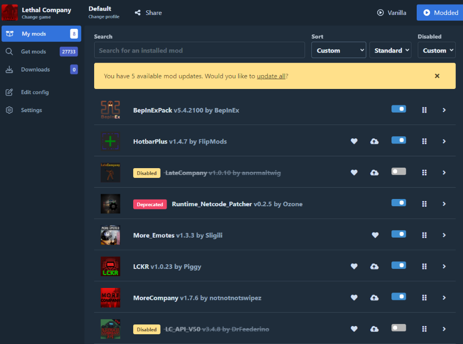Click the drag handle icon for BepInExPack

424,110
